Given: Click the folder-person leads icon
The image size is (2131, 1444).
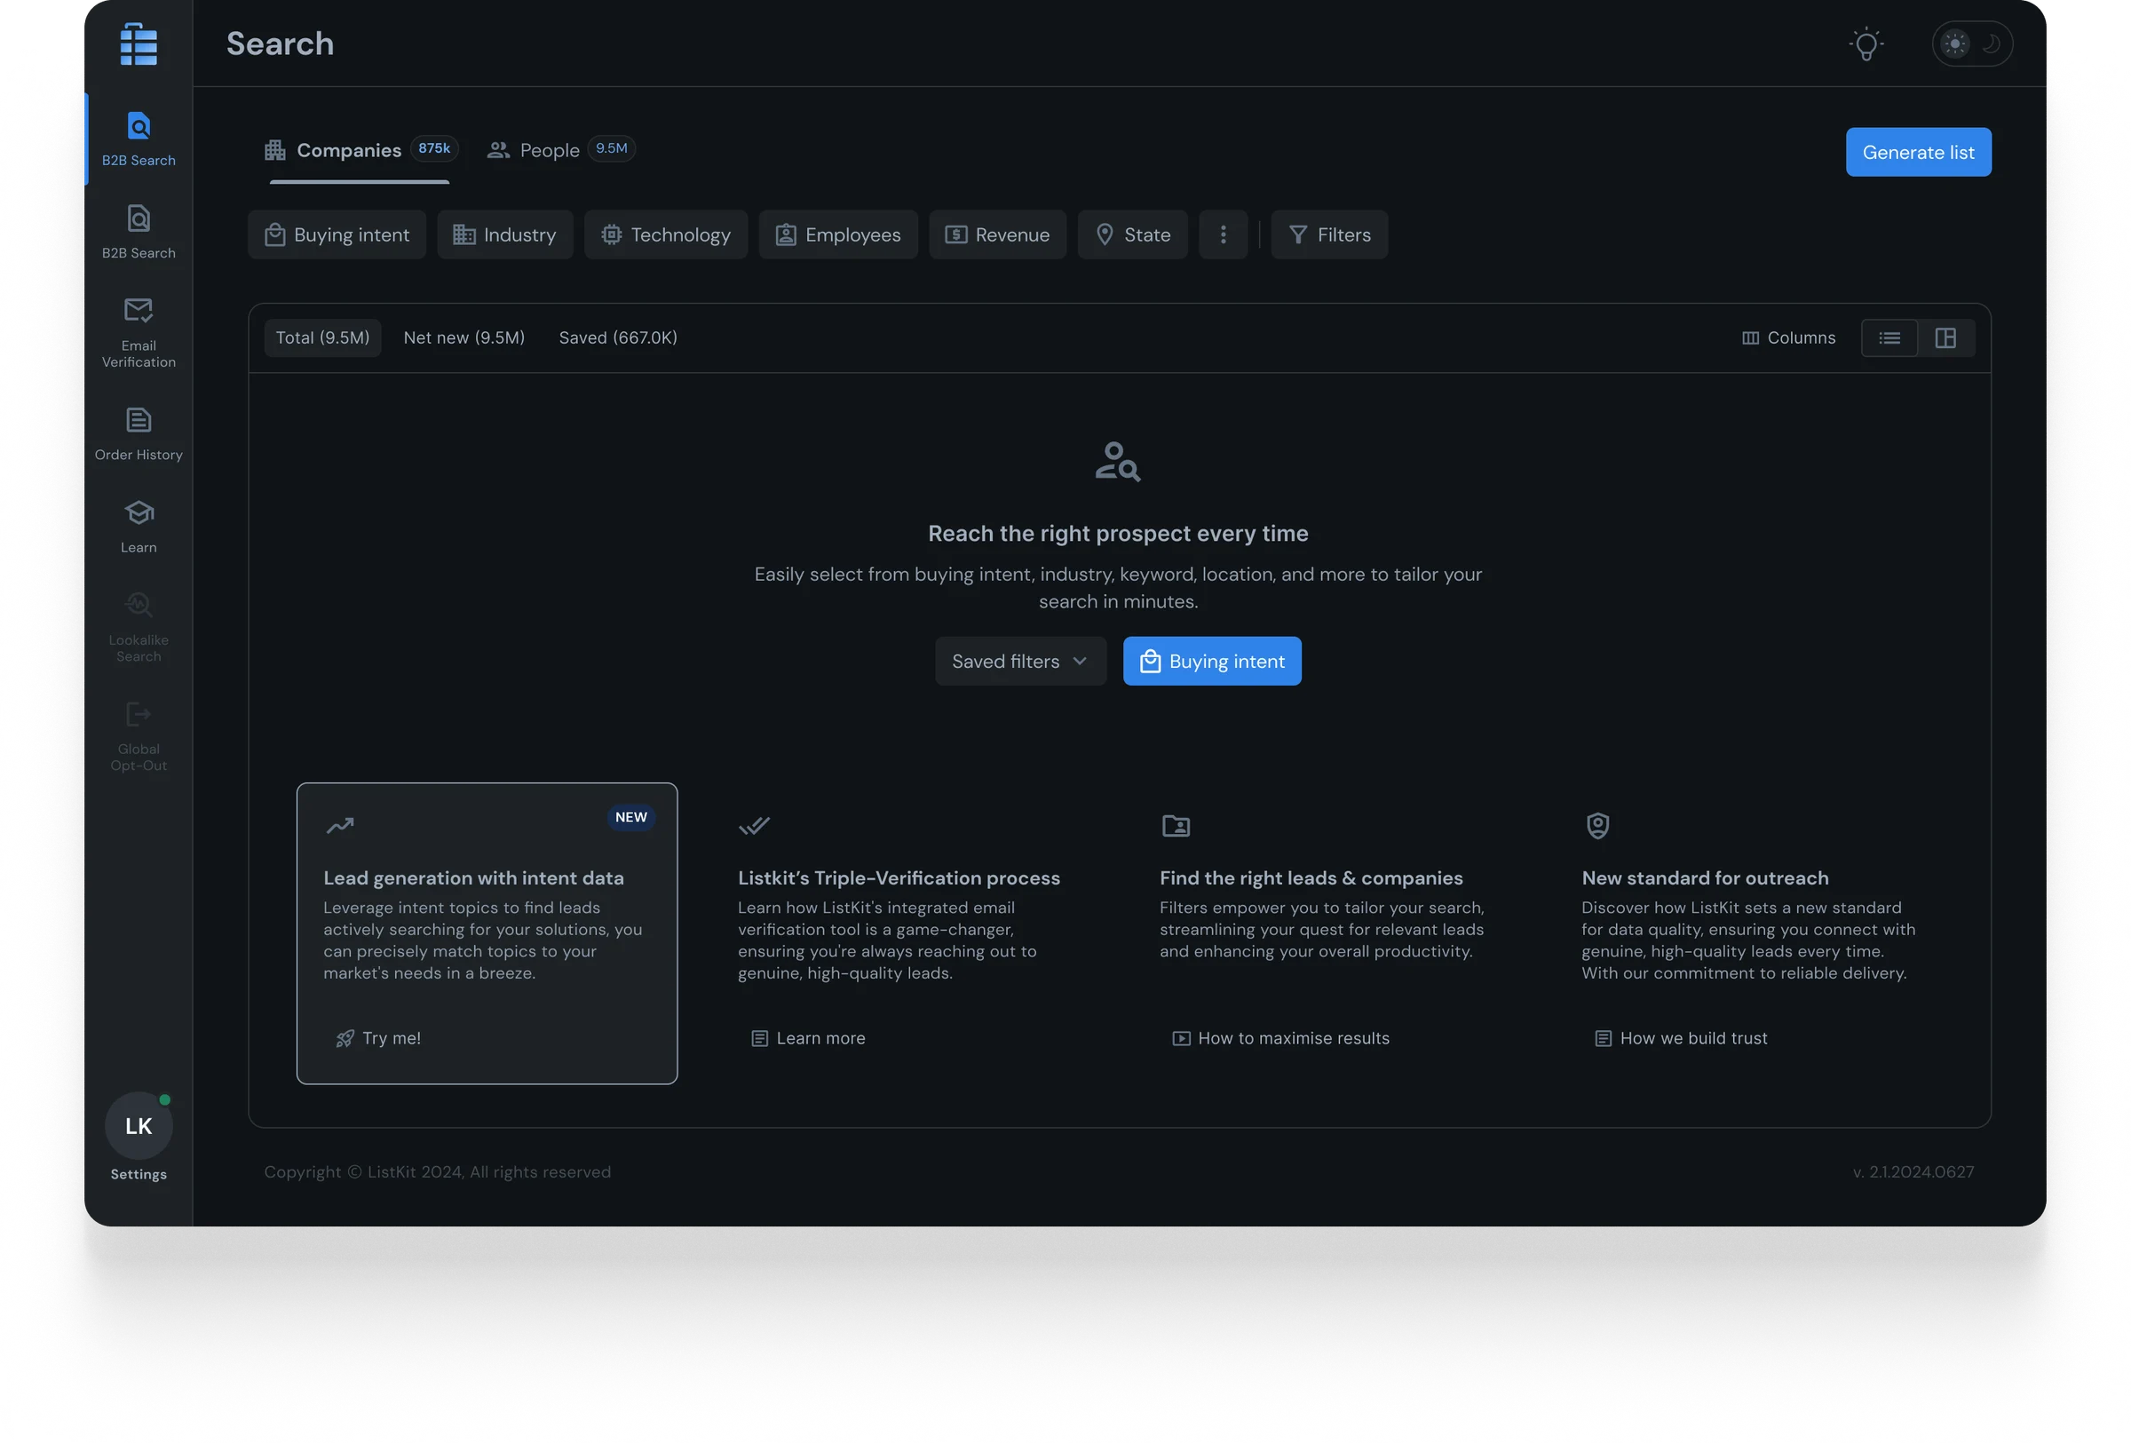Looking at the screenshot, I should point(1176,826).
